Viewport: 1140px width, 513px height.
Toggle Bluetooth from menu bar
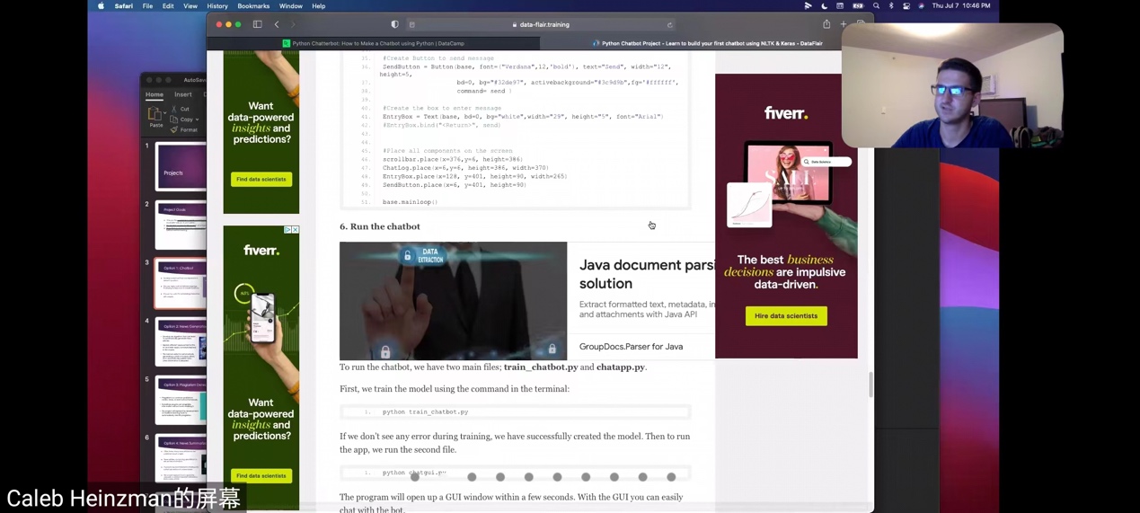tap(891, 6)
